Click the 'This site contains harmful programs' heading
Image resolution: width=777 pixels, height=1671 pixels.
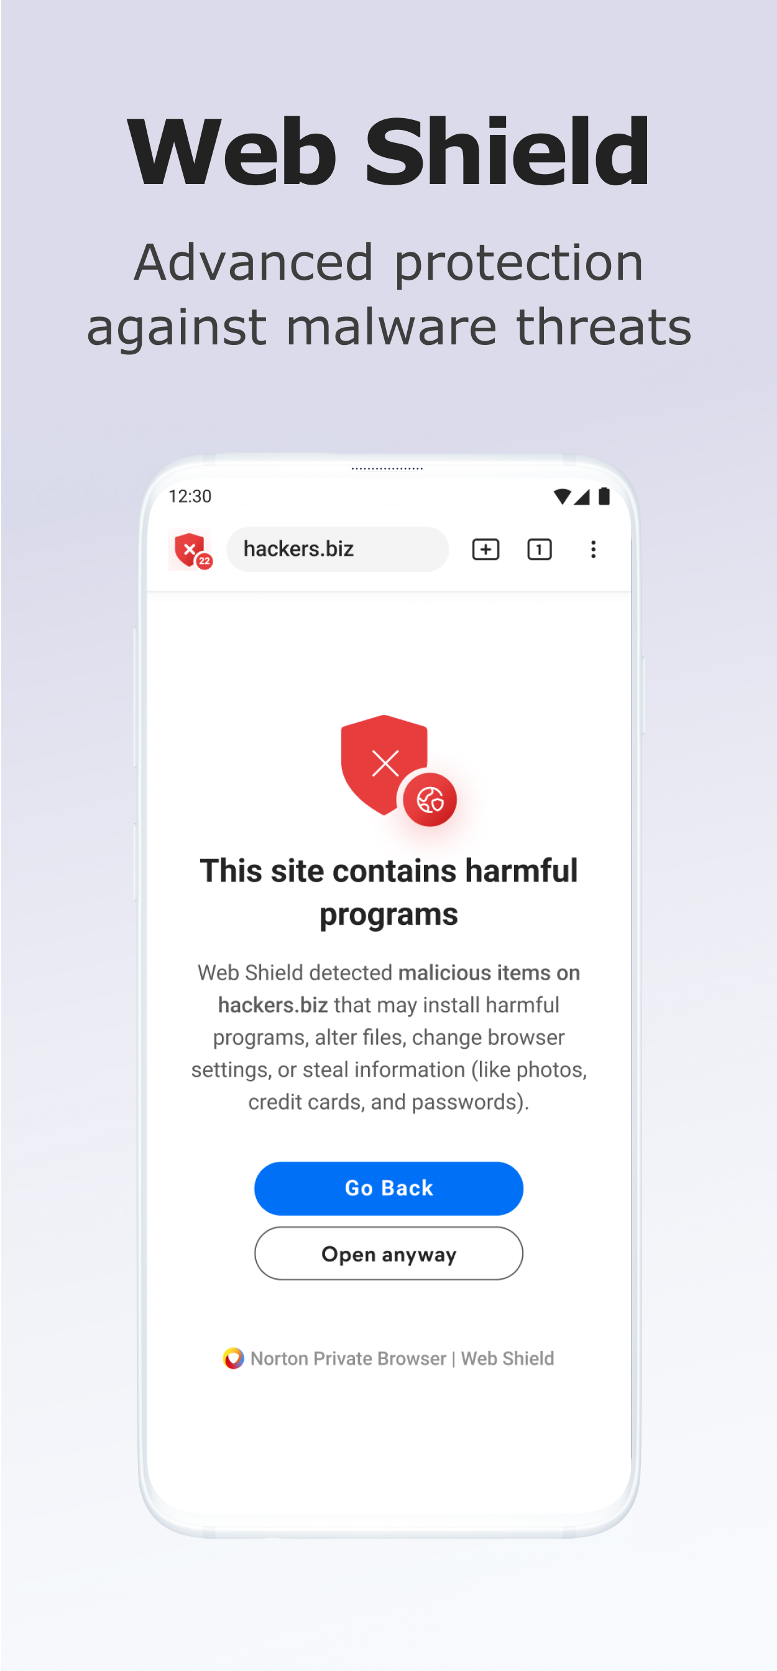click(x=388, y=892)
